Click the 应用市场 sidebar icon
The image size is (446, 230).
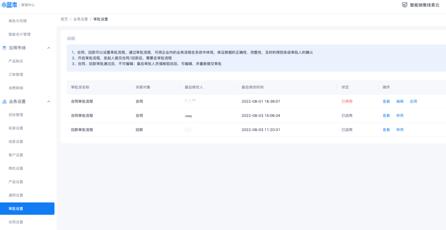(4, 48)
